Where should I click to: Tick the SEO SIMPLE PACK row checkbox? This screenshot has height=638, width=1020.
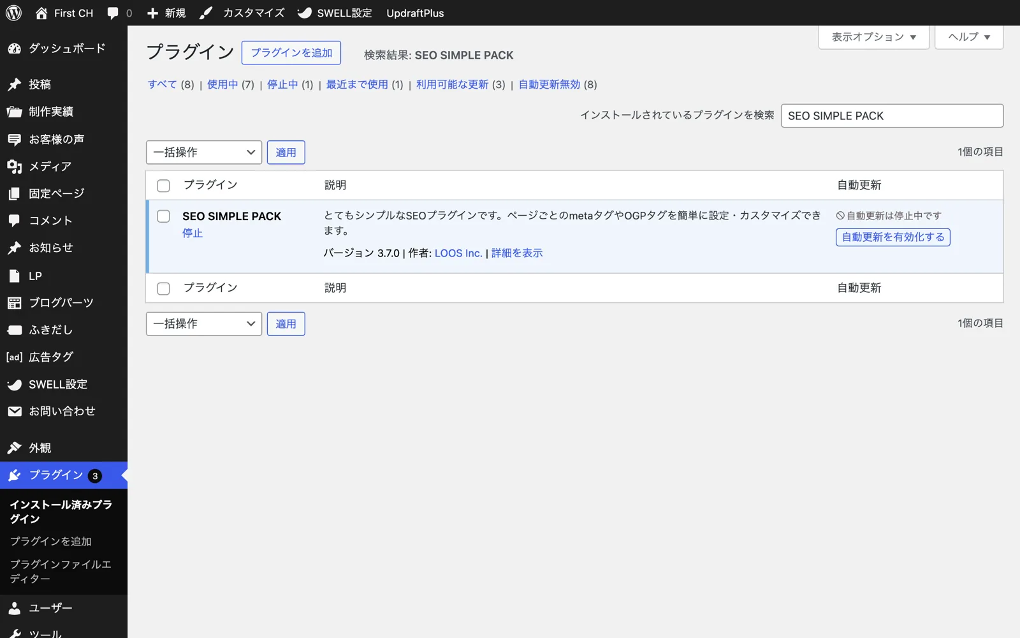163,216
